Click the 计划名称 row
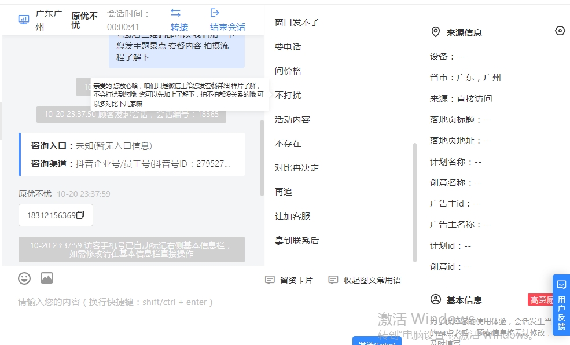The image size is (570, 345). (455, 162)
